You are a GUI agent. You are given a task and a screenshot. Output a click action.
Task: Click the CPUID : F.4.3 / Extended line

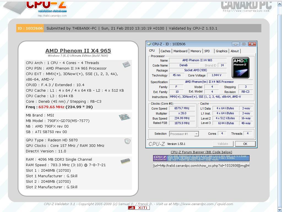point(55,85)
